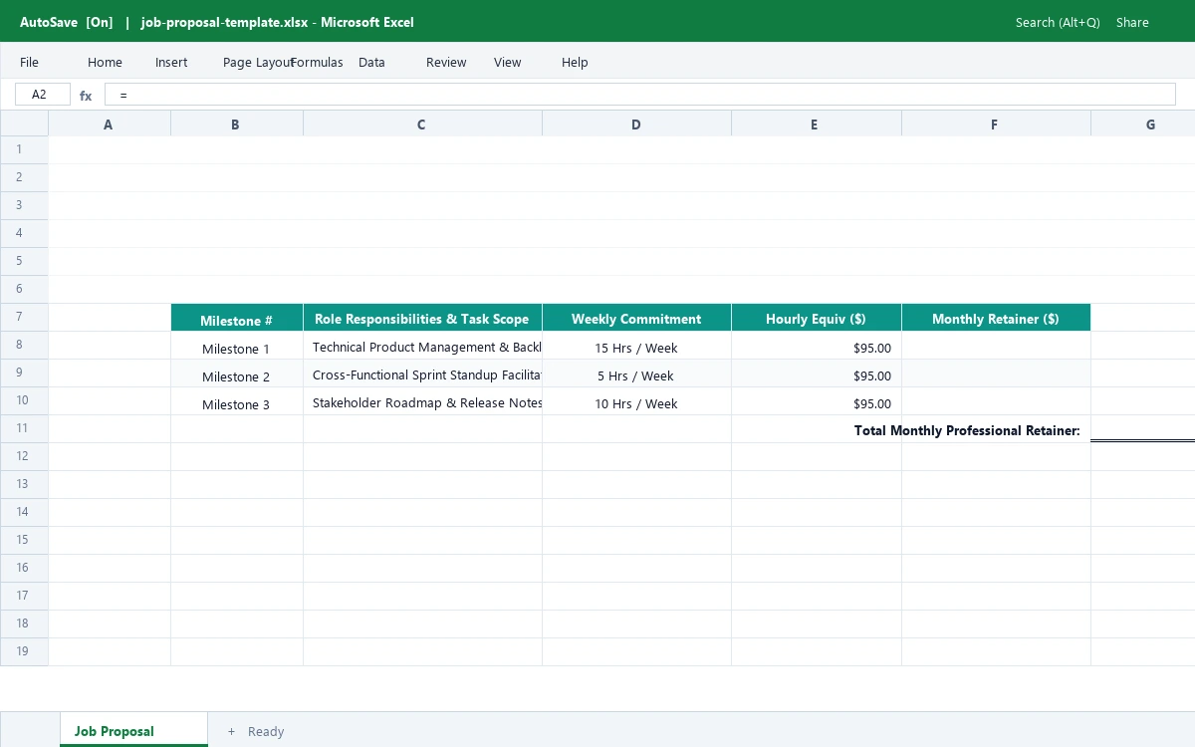The image size is (1195, 747).
Task: Select column G by its header
Action: click(1143, 124)
